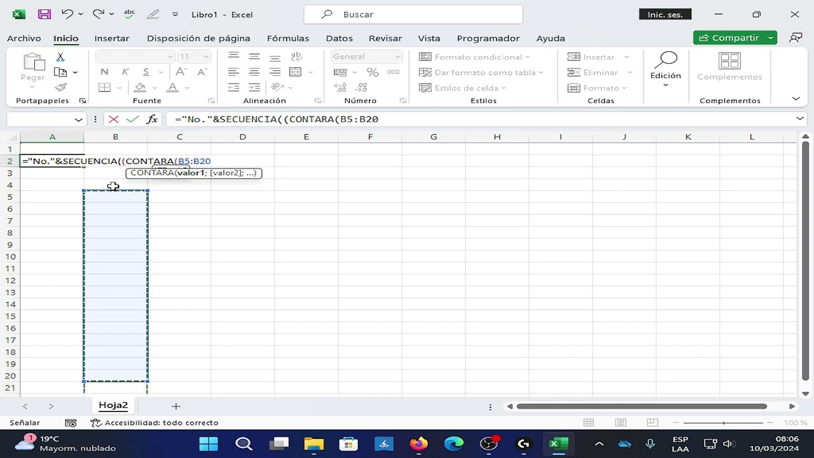Image resolution: width=814 pixels, height=458 pixels.
Task: Click the Excel icon in Windows taskbar
Action: point(558,444)
